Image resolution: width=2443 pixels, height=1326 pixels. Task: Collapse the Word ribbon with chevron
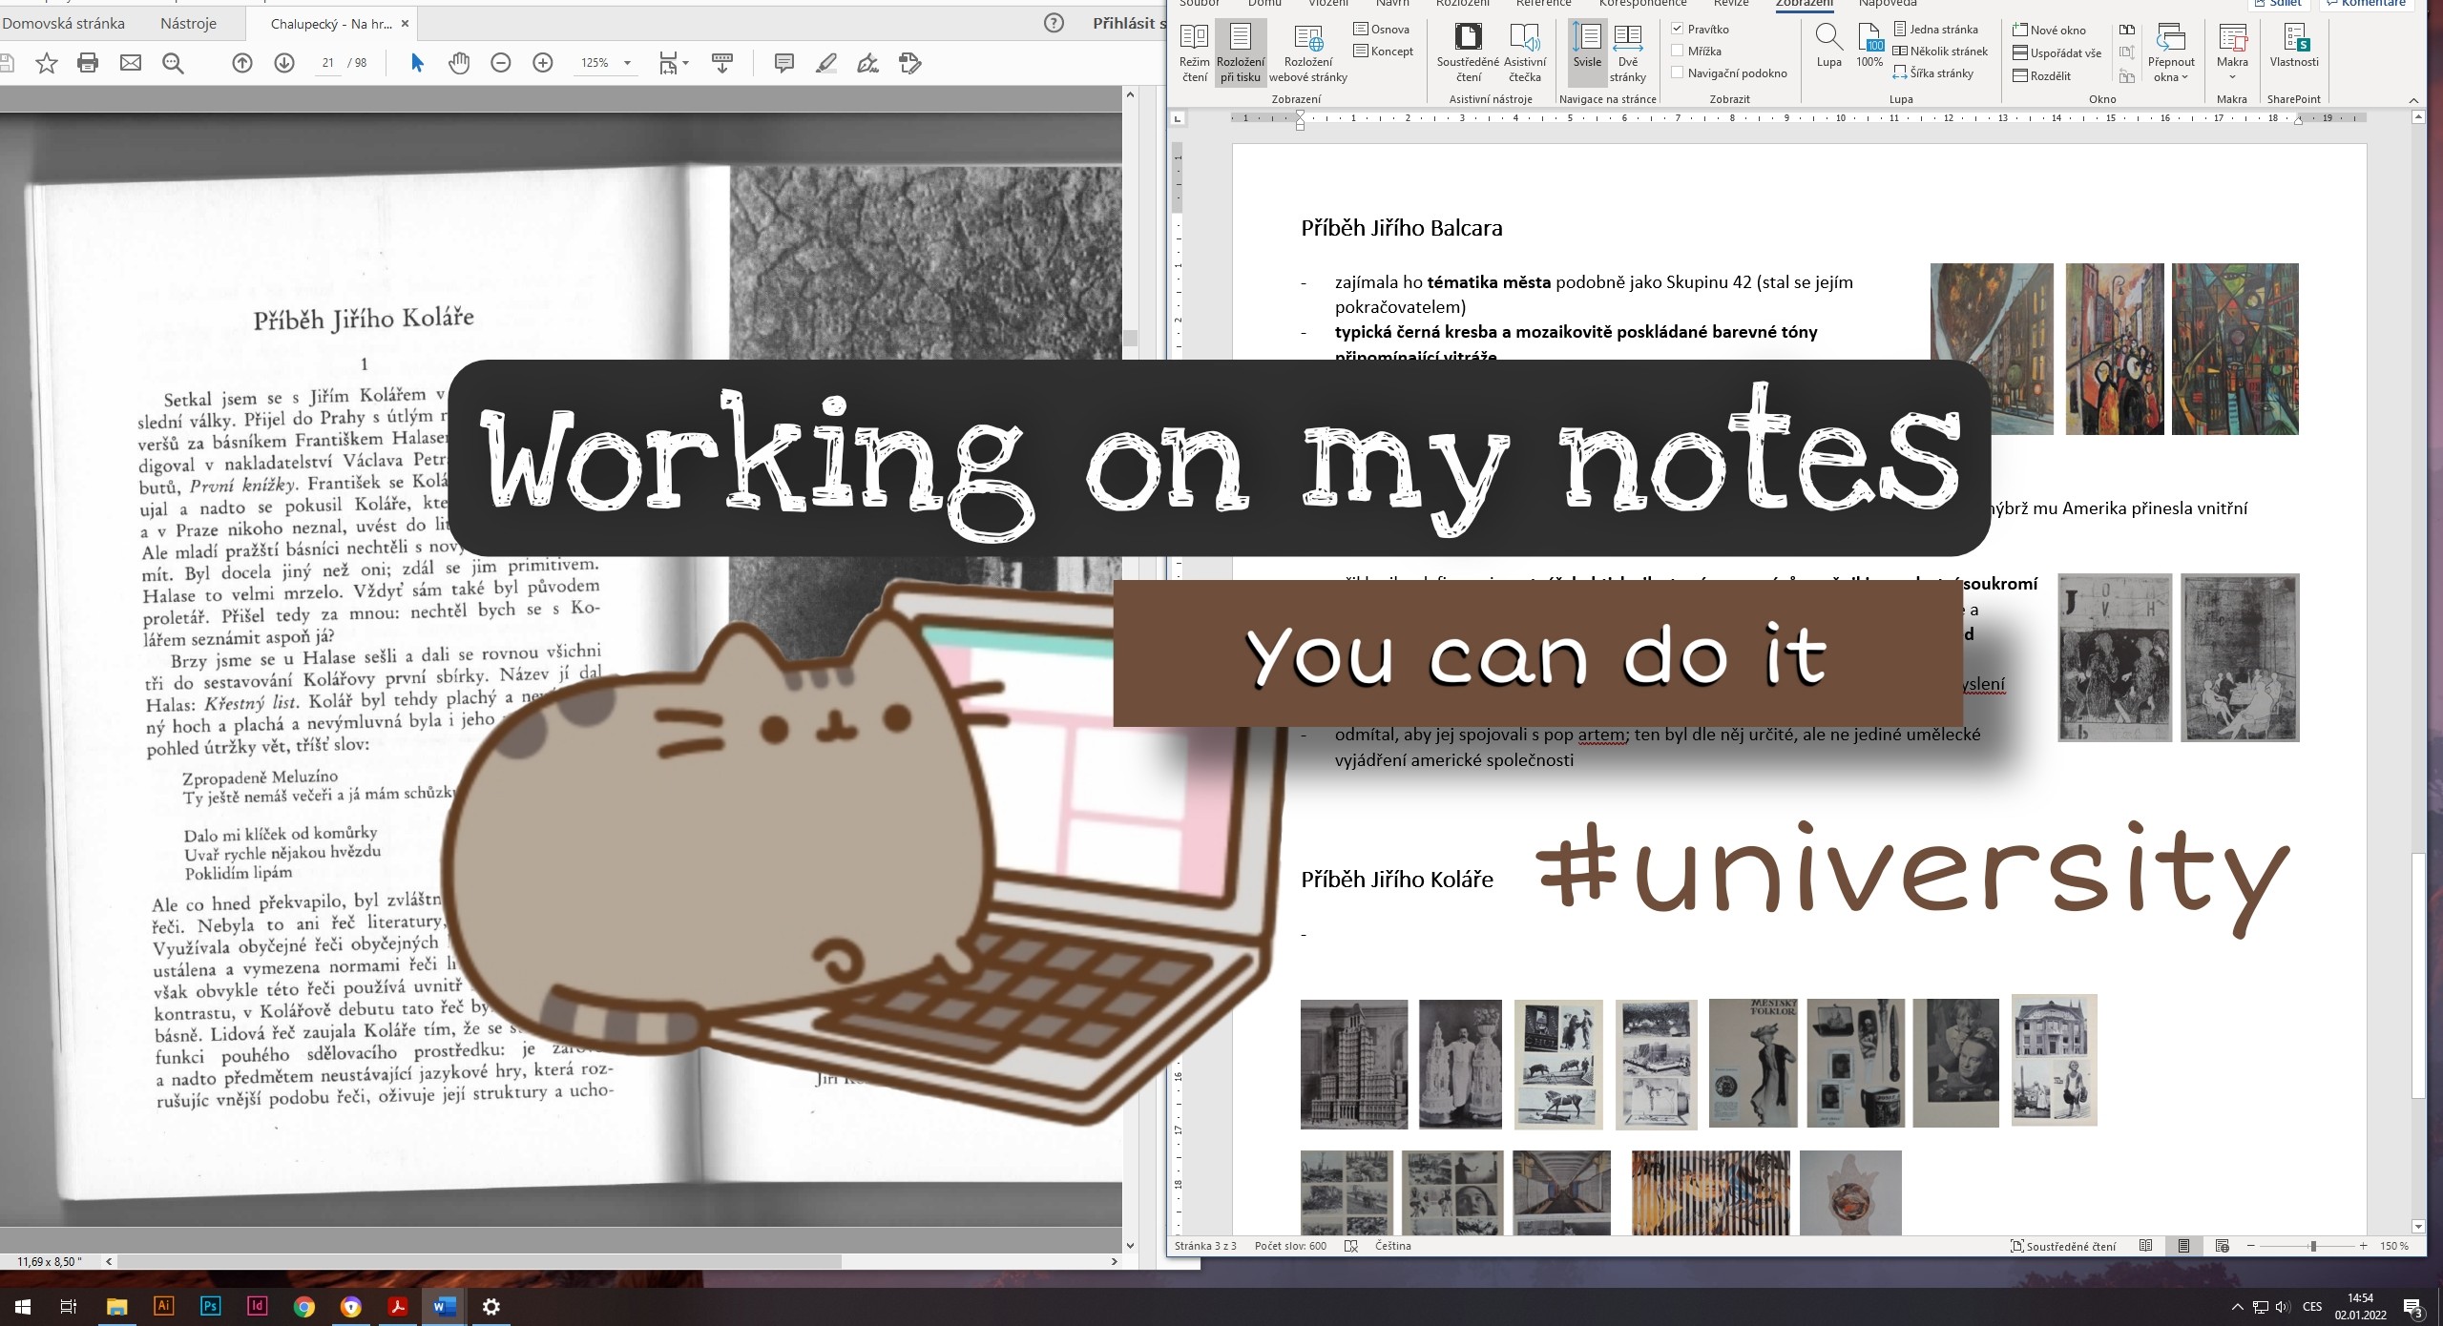point(2413,100)
